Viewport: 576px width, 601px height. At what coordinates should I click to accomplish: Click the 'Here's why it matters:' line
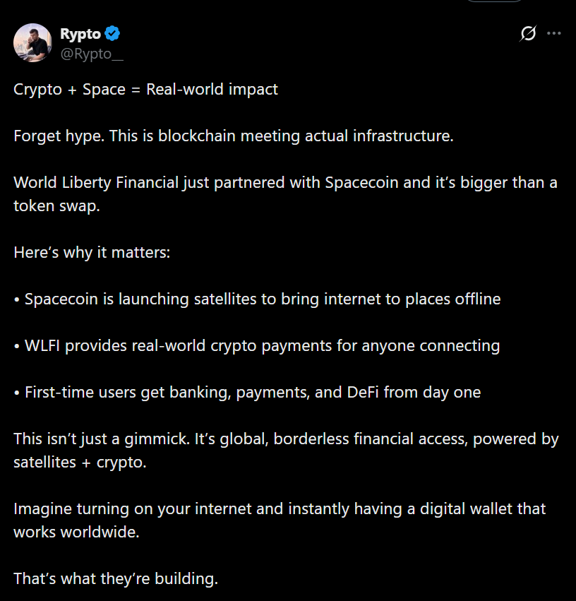pos(92,252)
